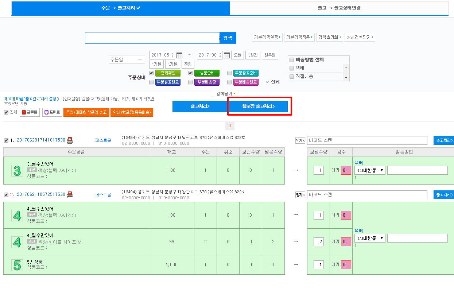Click the 합포장 출고처리 button
The height and width of the screenshot is (306, 454).
coord(258,106)
